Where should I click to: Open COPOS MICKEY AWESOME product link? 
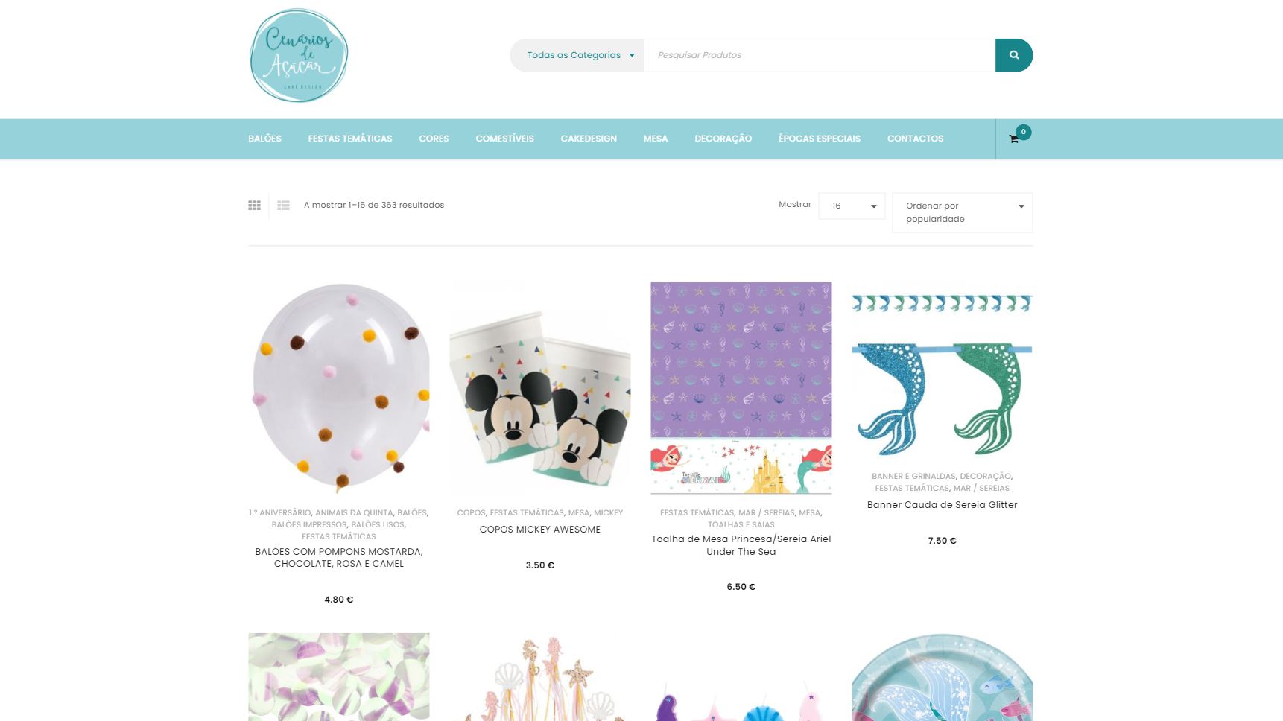540,530
